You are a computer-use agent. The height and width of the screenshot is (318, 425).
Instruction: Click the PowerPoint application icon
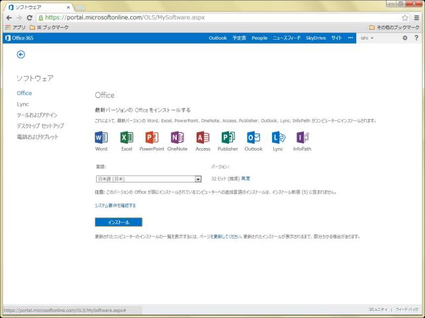[x=152, y=138]
